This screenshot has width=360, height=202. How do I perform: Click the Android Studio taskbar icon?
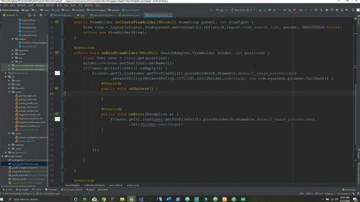coord(132,199)
